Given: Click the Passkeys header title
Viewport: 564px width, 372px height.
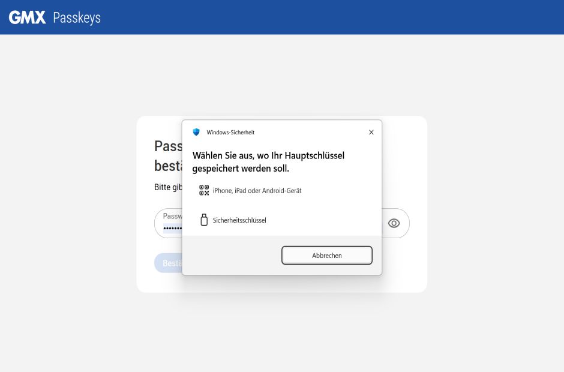Looking at the screenshot, I should coord(77,17).
